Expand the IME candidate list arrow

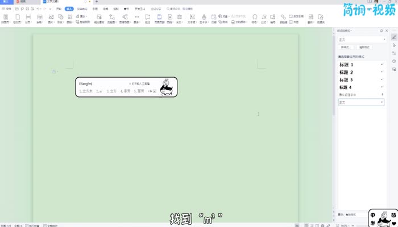[x=154, y=91]
